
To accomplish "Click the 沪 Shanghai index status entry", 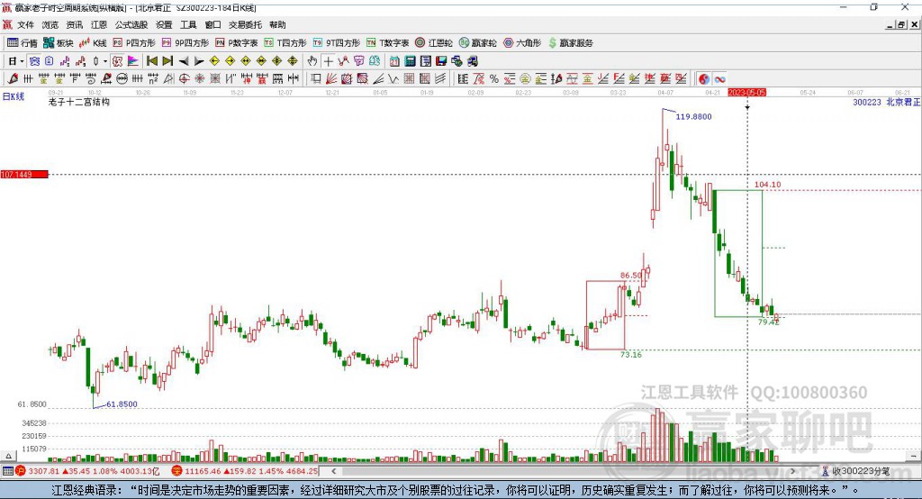I will click(88, 471).
